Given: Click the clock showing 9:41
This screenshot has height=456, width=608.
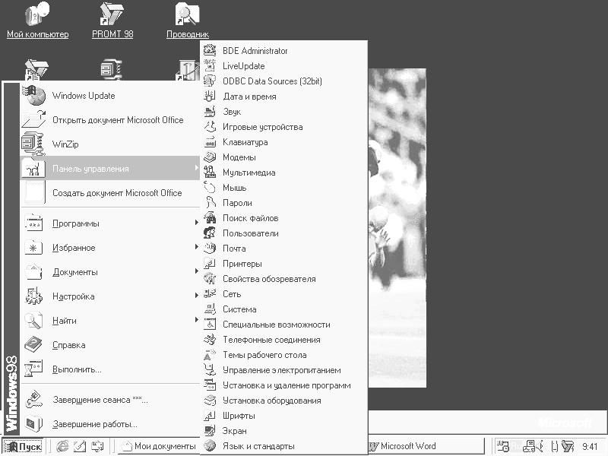Looking at the screenshot, I should [590, 446].
